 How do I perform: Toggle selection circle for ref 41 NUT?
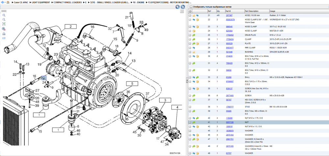pyautogui.click(x=190, y=122)
